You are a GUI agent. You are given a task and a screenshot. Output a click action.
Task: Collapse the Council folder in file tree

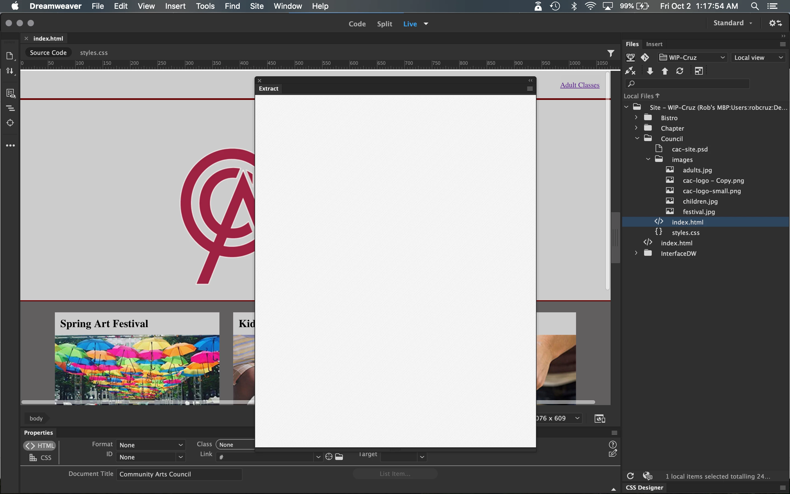tap(637, 139)
